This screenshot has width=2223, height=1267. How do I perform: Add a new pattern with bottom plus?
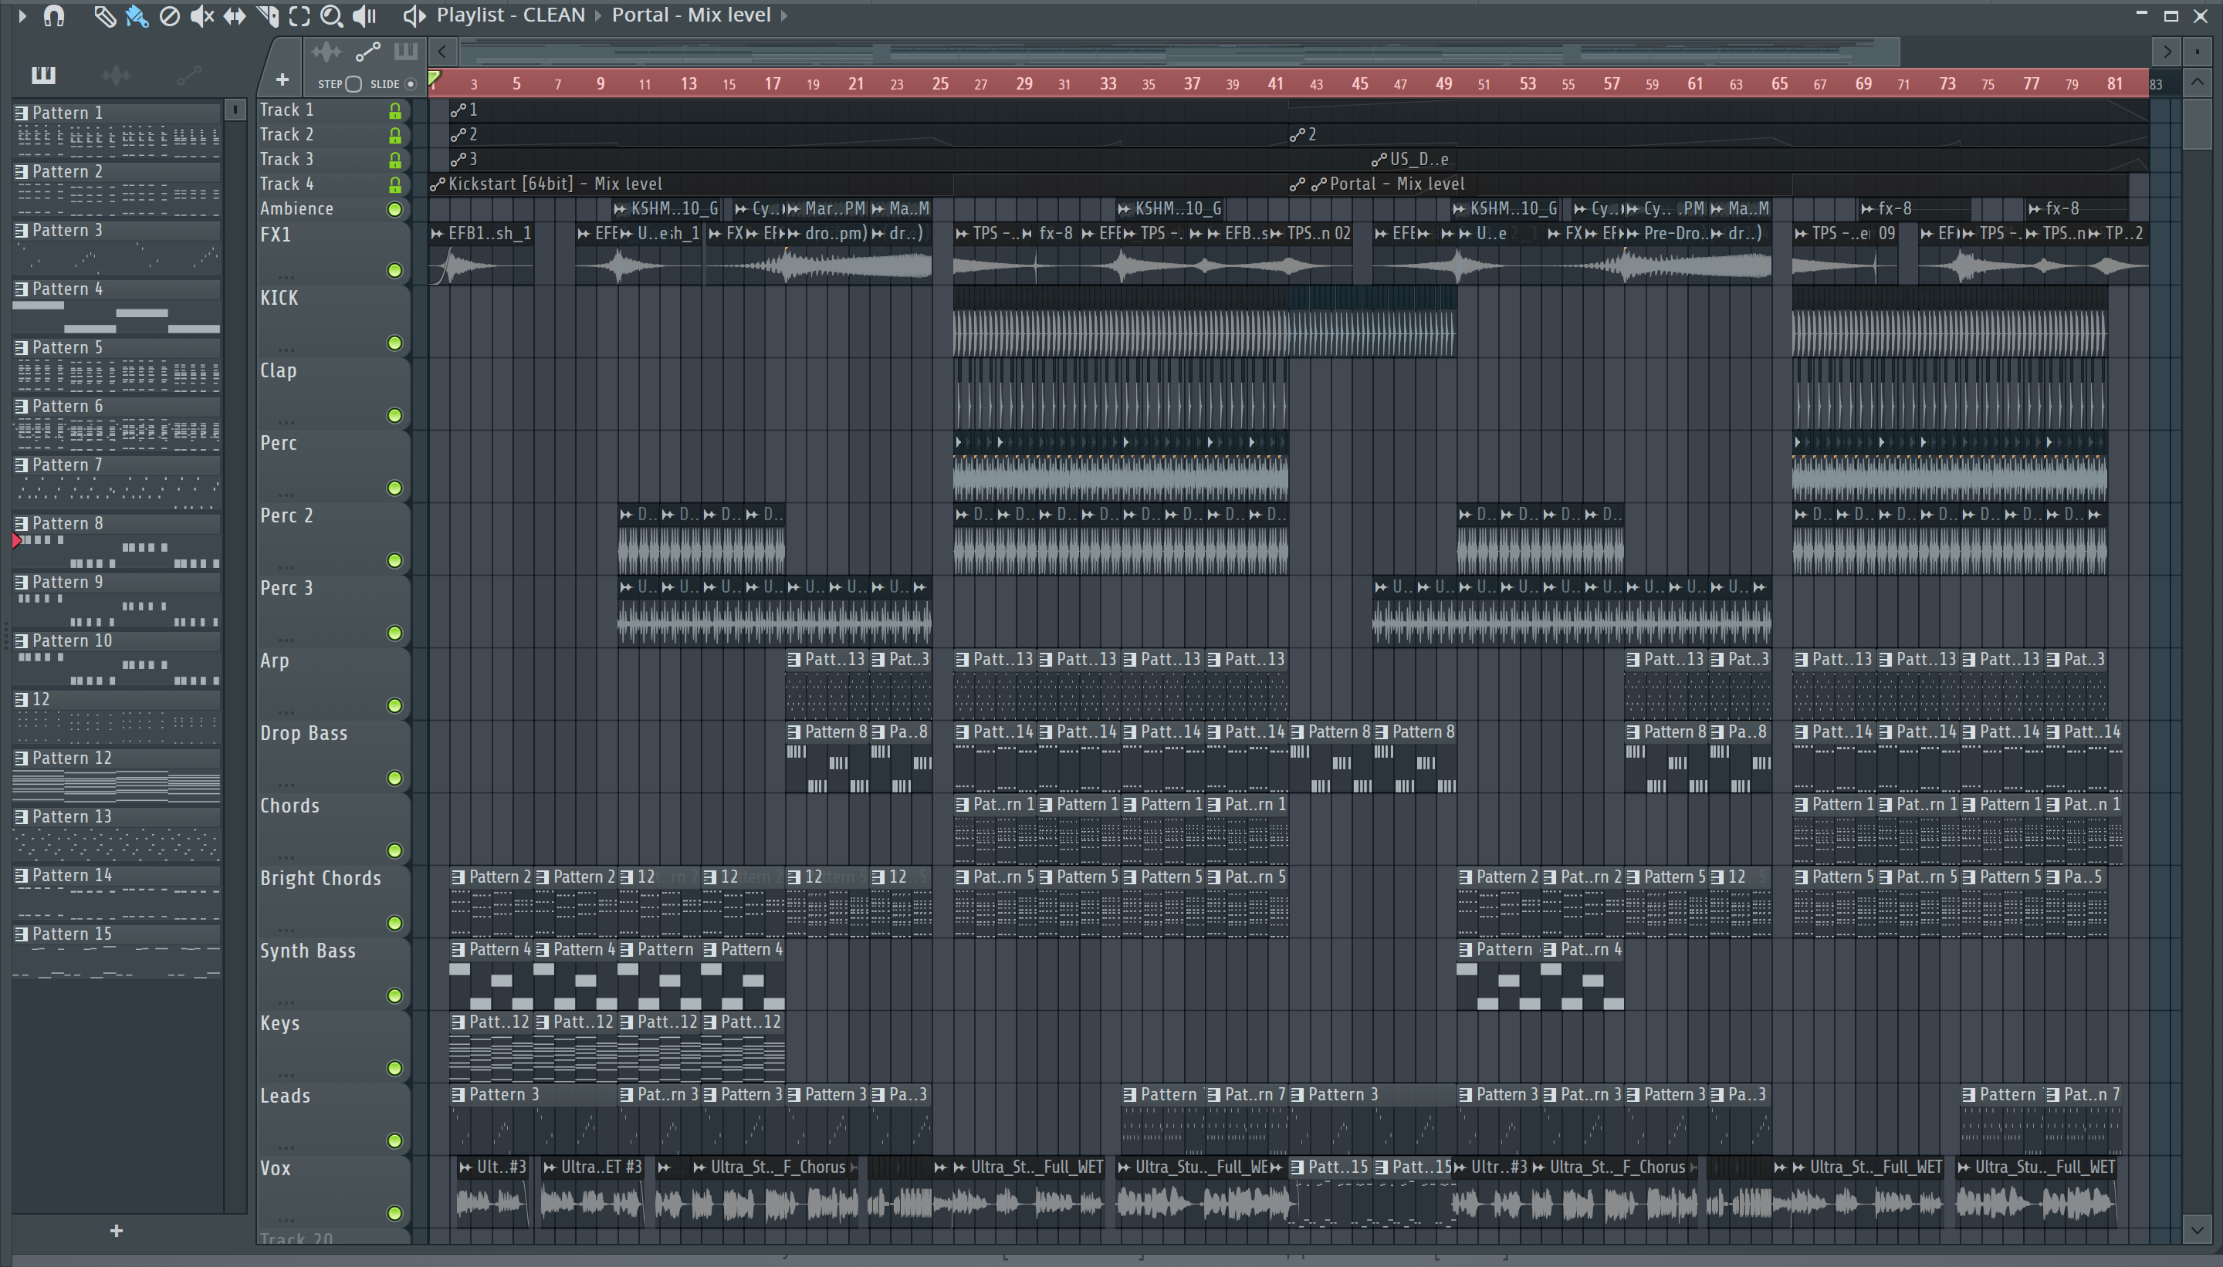click(x=117, y=1231)
